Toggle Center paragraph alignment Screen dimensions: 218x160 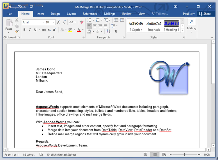click(x=95, y=26)
